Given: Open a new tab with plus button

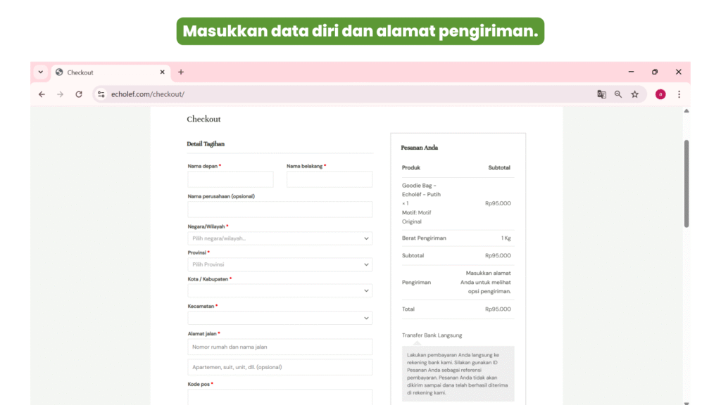Looking at the screenshot, I should (181, 72).
